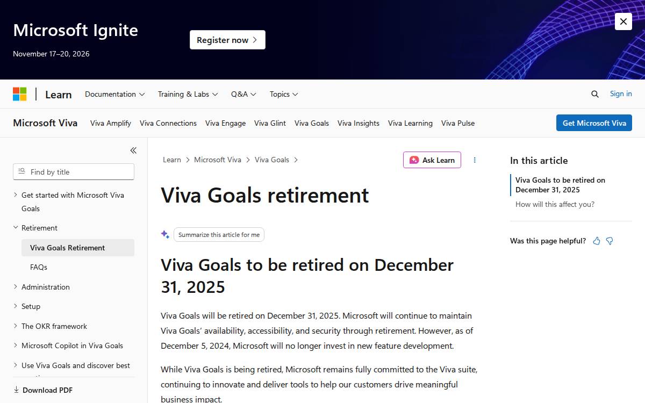Viewport: 645px width, 403px height.
Task: Open the more actions ellipsis menu
Action: click(x=475, y=160)
